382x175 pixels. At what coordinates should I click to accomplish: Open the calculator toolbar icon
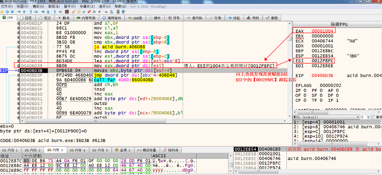tap(118, 11)
